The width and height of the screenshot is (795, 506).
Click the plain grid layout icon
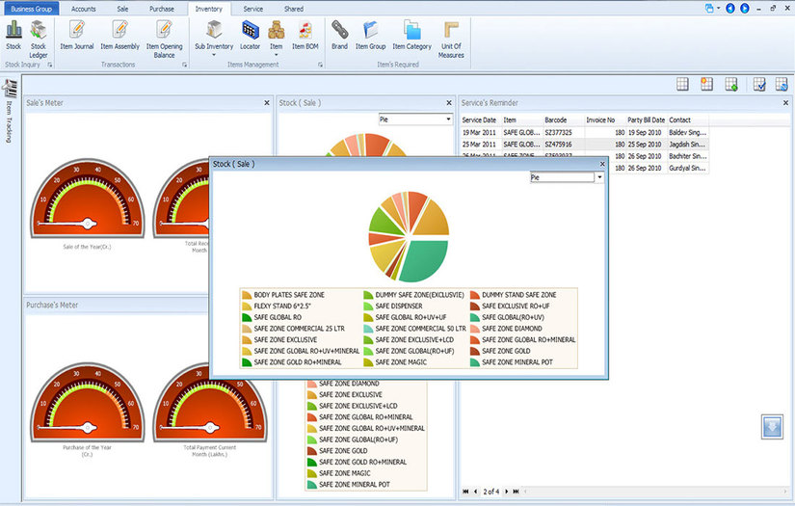pyautogui.click(x=682, y=84)
